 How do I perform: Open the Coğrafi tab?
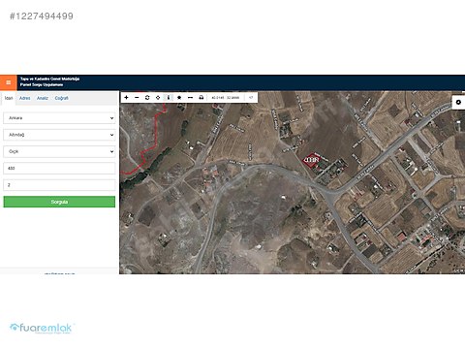tap(61, 98)
